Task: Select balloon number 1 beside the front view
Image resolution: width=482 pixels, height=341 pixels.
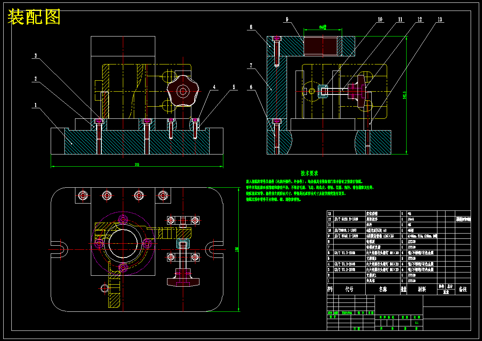Action: [36, 105]
